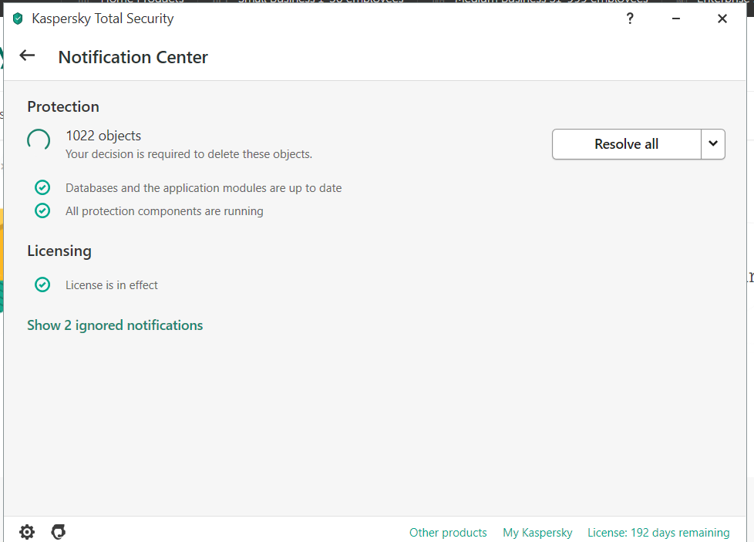The height and width of the screenshot is (542, 754).
Task: Click the Protection section heading
Action: point(63,106)
